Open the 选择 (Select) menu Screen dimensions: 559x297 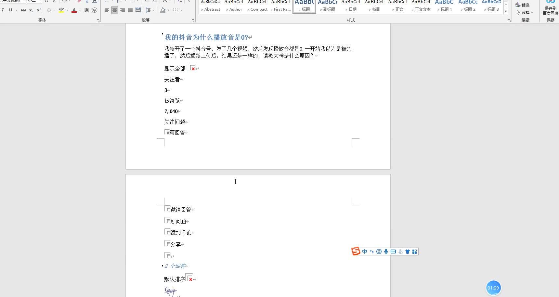tap(524, 12)
